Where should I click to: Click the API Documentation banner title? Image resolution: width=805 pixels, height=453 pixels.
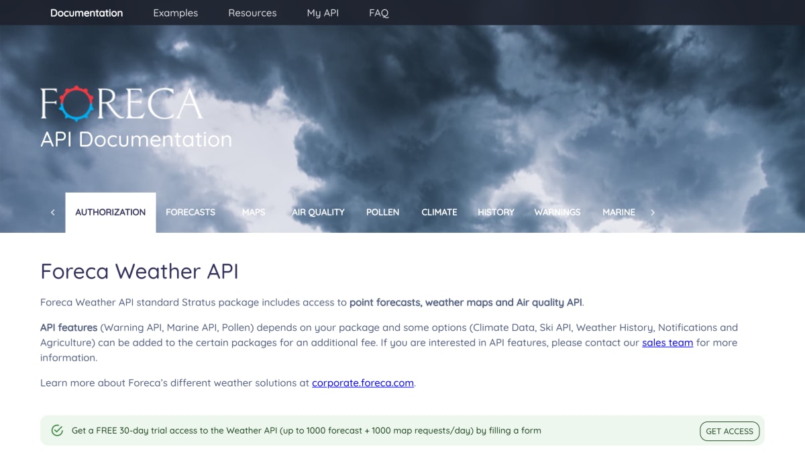coord(136,139)
